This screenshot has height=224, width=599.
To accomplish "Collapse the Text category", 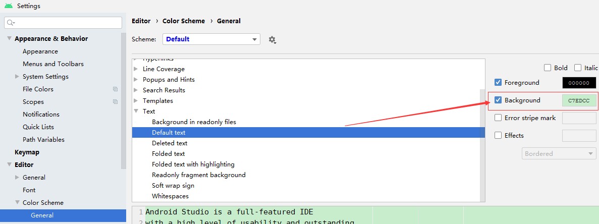I will [136, 111].
